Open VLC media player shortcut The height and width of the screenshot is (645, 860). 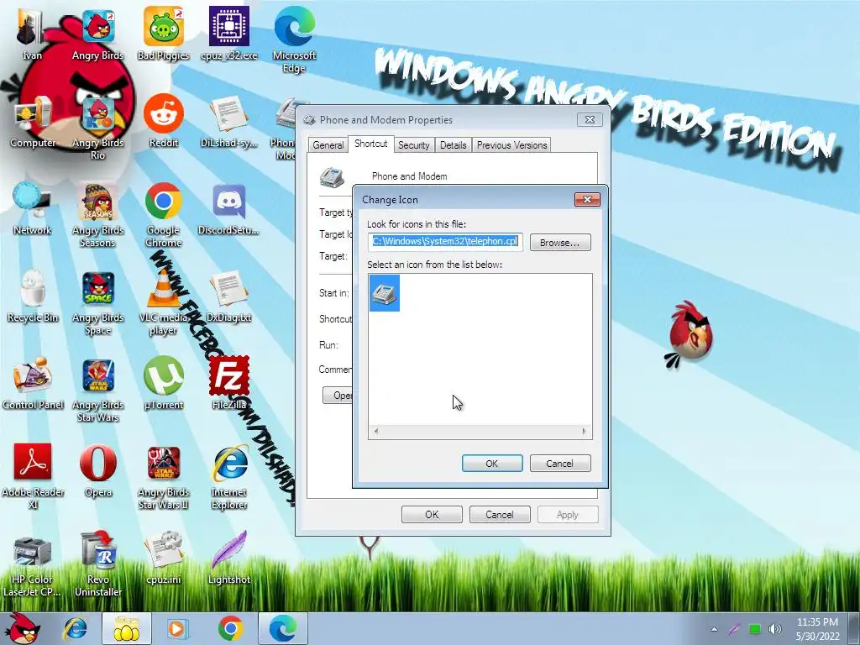click(x=164, y=302)
